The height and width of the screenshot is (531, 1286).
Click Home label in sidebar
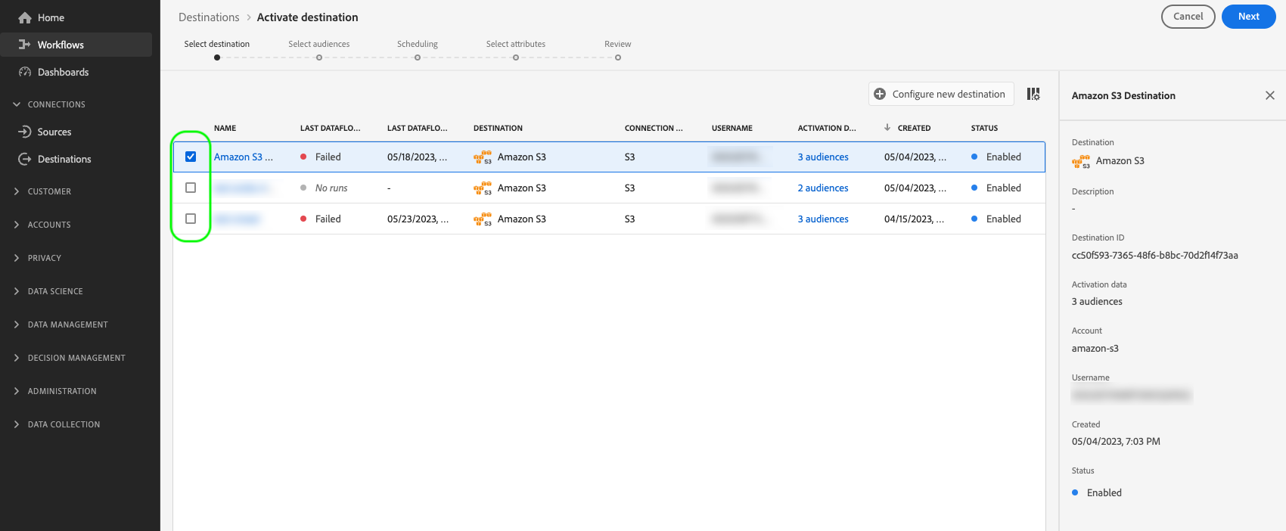[51, 17]
